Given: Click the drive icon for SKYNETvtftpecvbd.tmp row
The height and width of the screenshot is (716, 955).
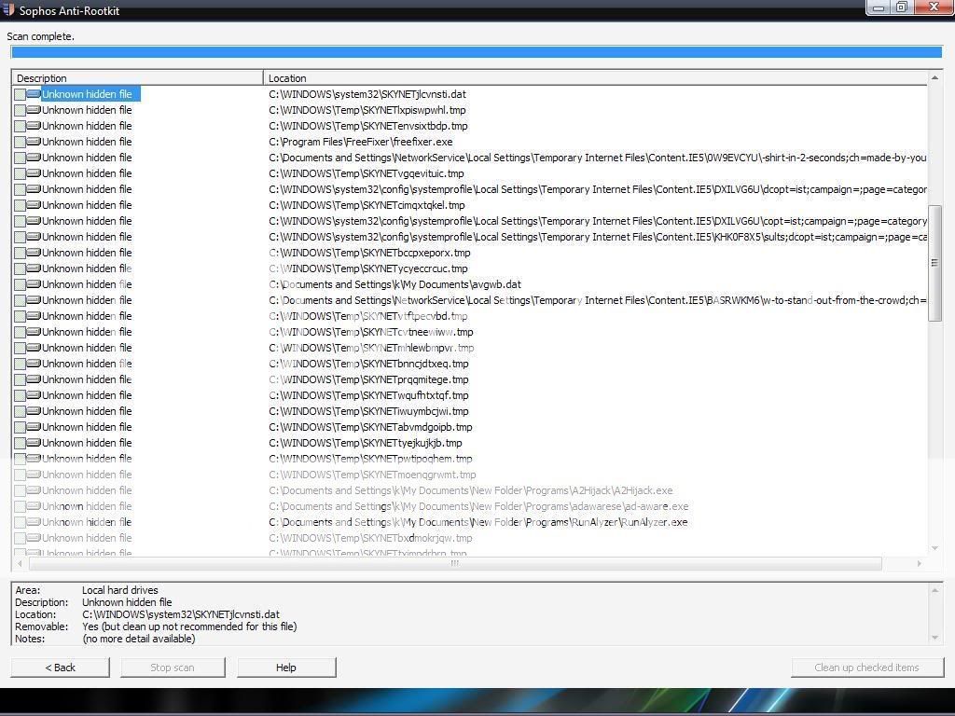Looking at the screenshot, I should (34, 315).
